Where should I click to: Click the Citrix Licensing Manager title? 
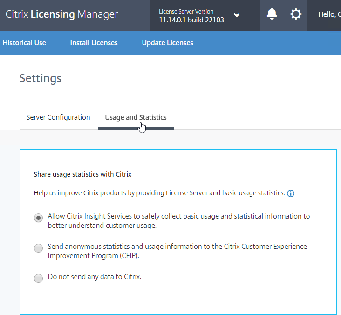coord(61,14)
